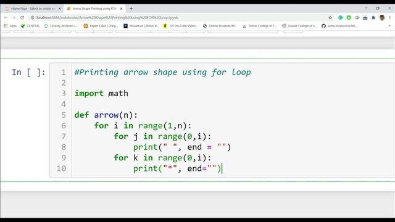The height and width of the screenshot is (222, 395).
Task: Open the Chrome profile avatar
Action: 382,18
